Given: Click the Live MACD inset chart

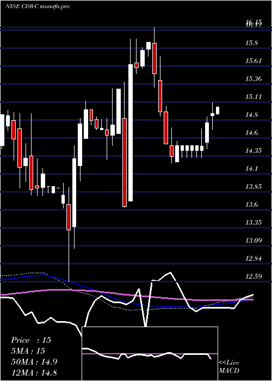Looking at the screenshot, I should [x=150, y=354].
